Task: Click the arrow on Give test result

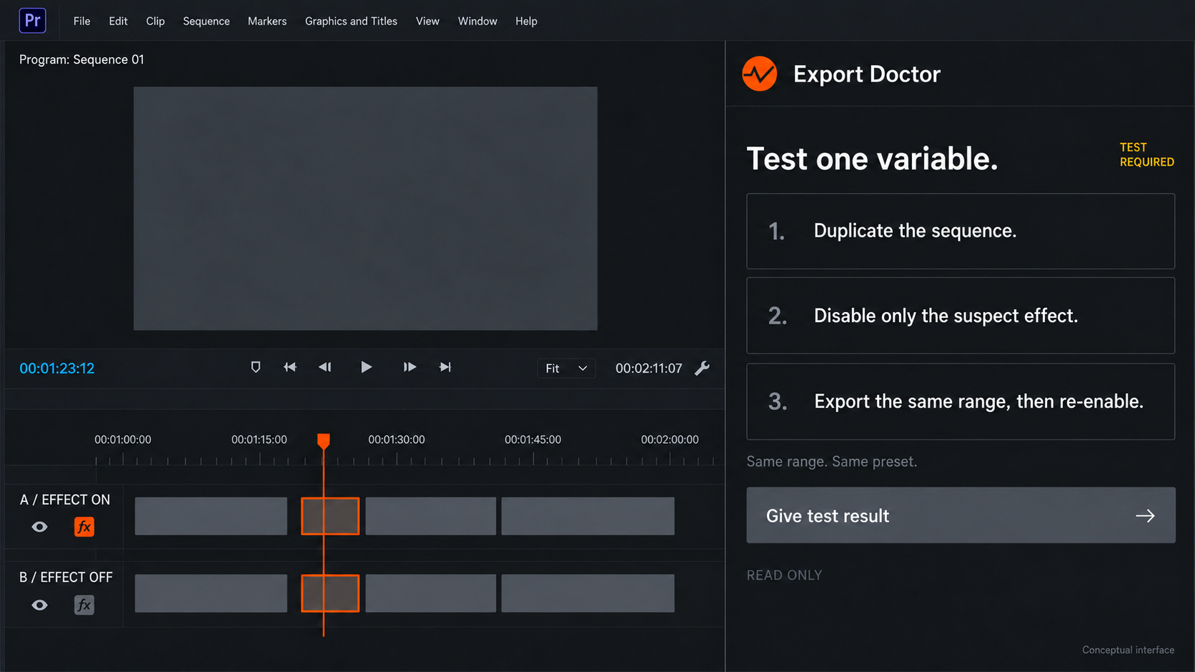Action: click(1145, 516)
